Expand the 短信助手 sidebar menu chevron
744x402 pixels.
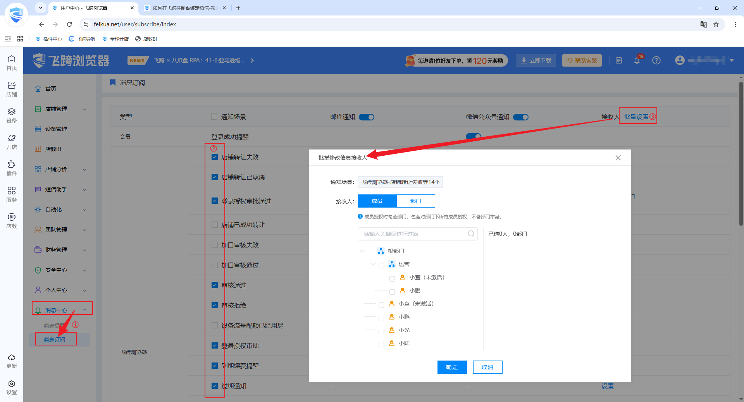click(84, 190)
